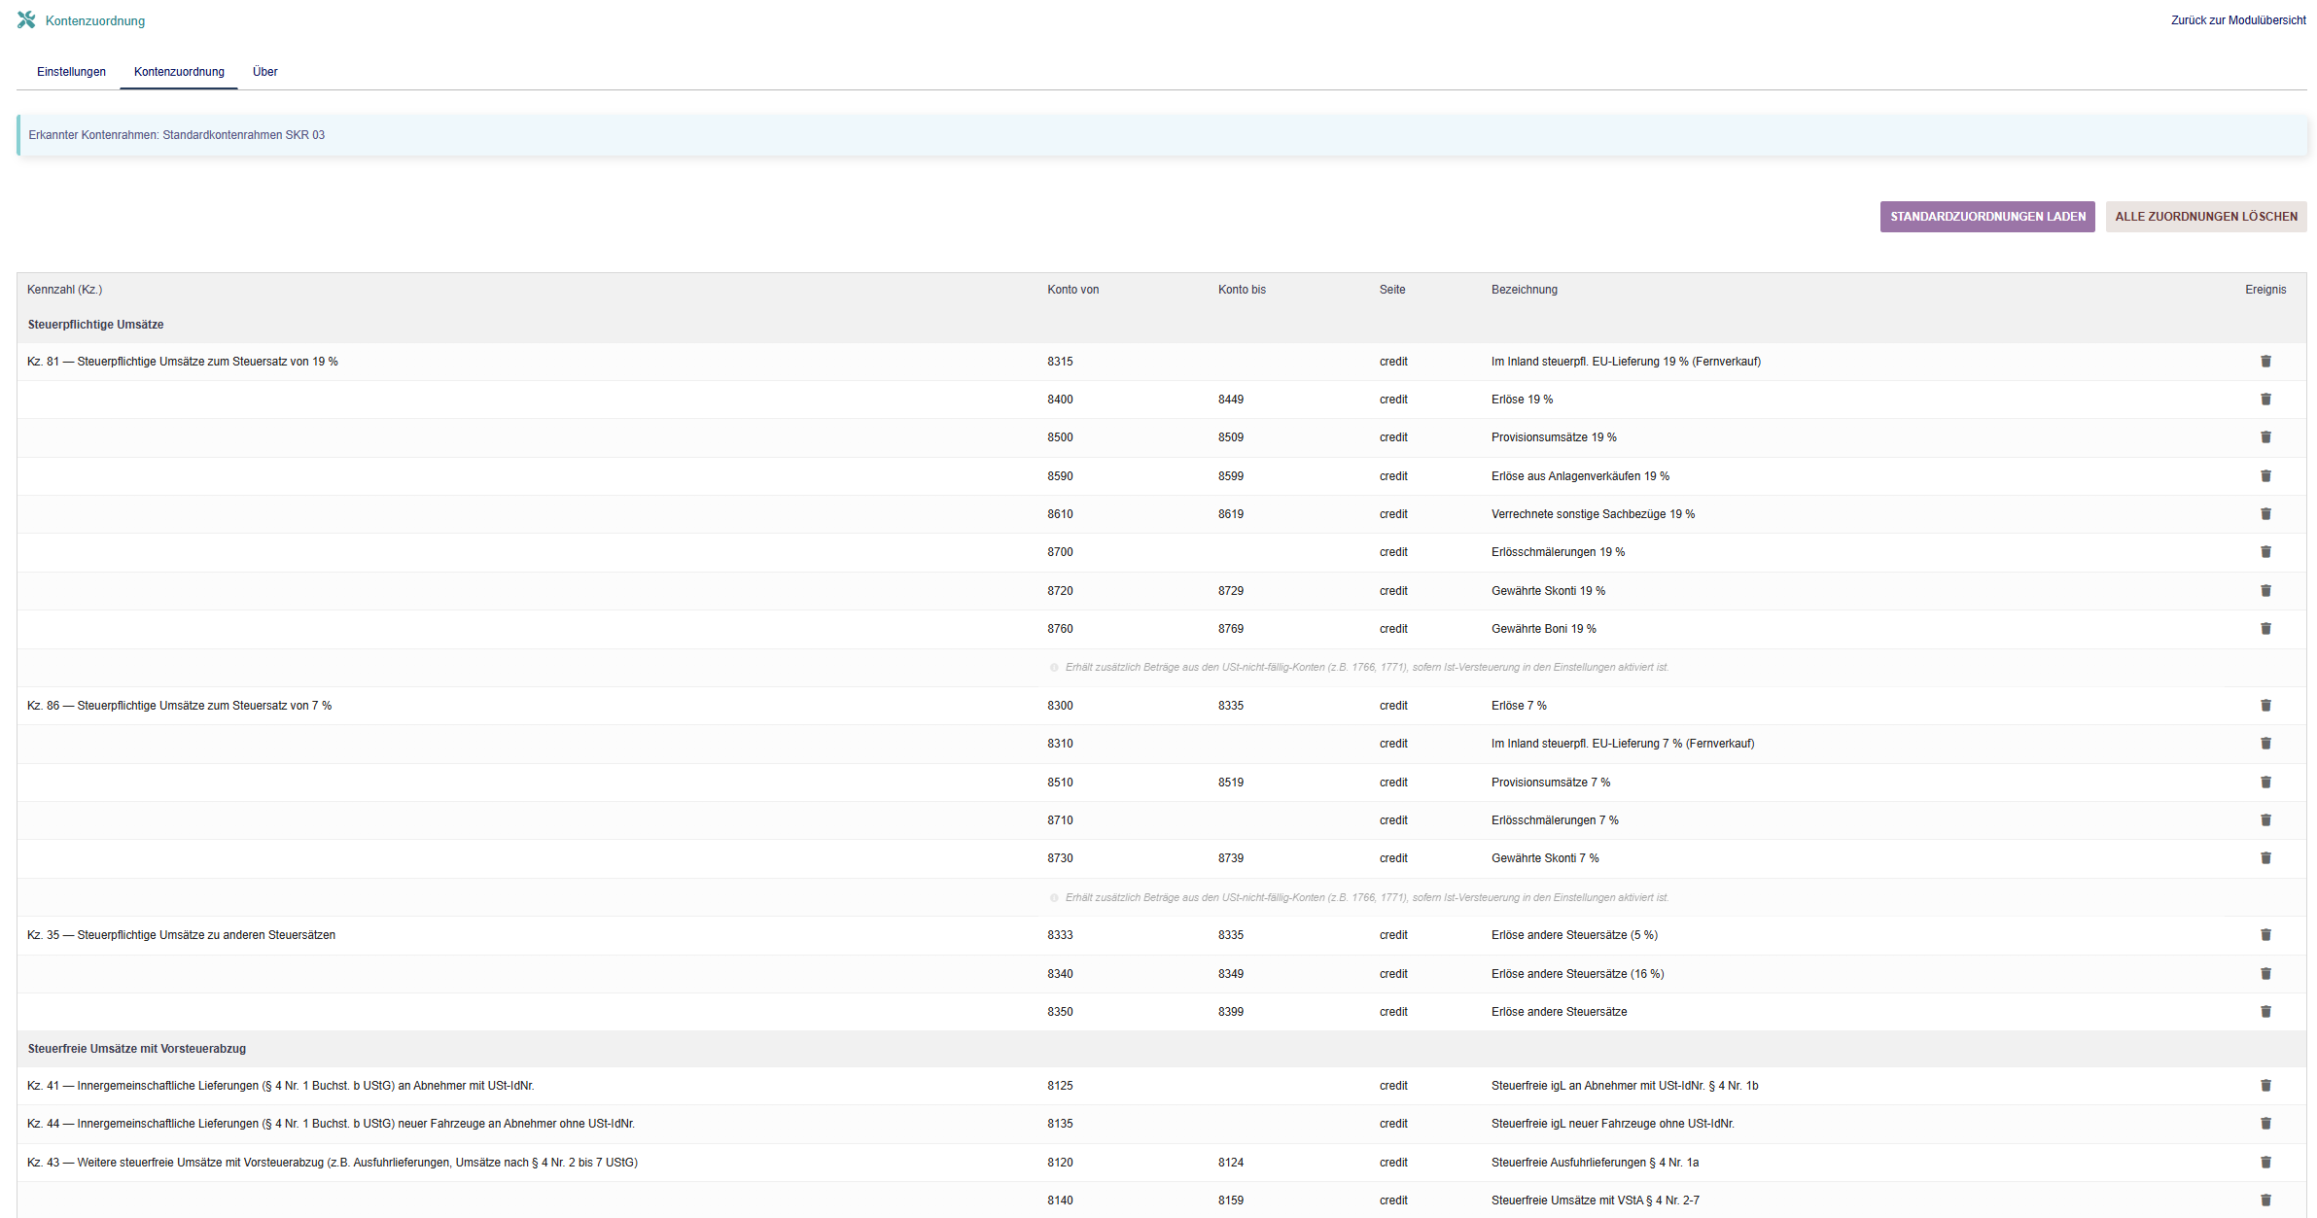Image resolution: width=2317 pixels, height=1218 pixels.
Task: Click the Kz. 43 Weitere steuerfreie Umsätze label
Action: [333, 1163]
